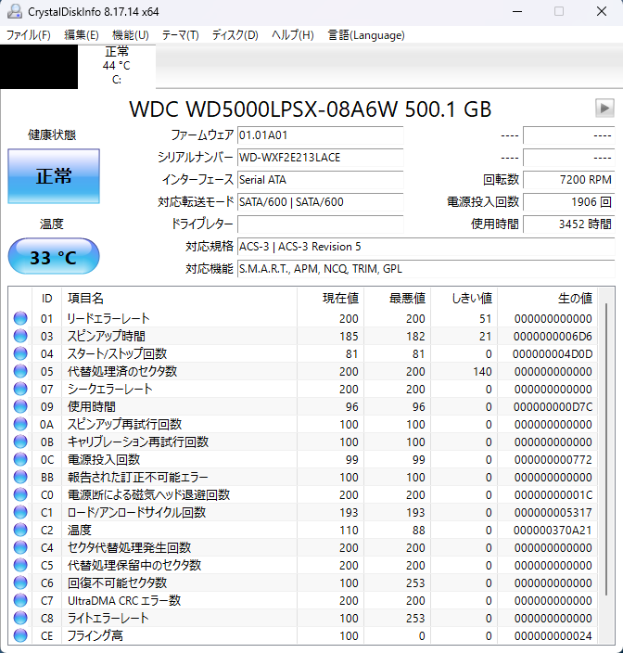Image resolution: width=623 pixels, height=653 pixels.
Task: Click the standard field ACS-3 | ACS-3 Revision 5
Action: click(x=426, y=247)
